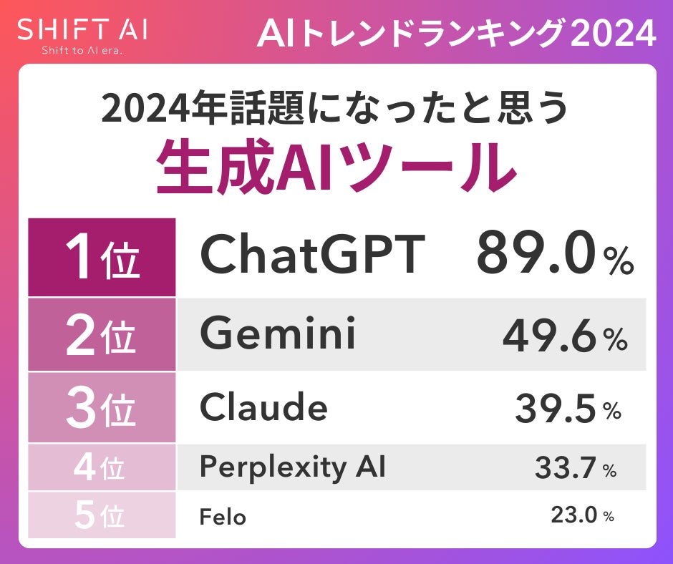
Task: Click the Felo name
Action: pos(223,516)
